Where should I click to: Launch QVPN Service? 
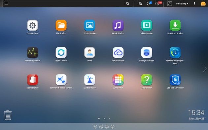(89, 80)
